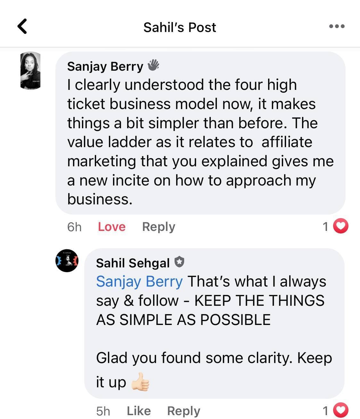Open the three-dot more options menu
The width and height of the screenshot is (360, 419).
coord(337,27)
